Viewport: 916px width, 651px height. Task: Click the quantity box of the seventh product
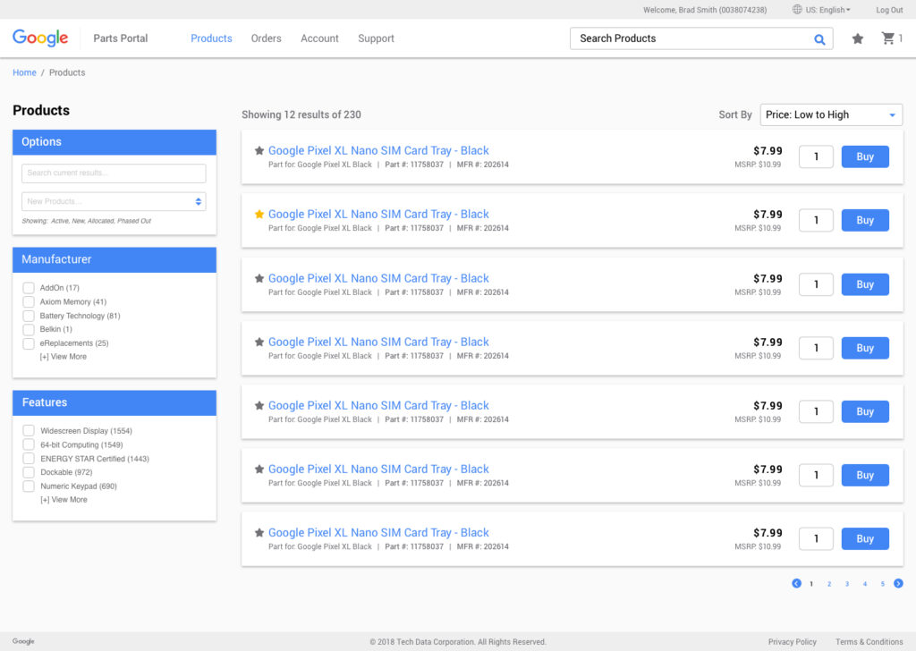pos(816,539)
